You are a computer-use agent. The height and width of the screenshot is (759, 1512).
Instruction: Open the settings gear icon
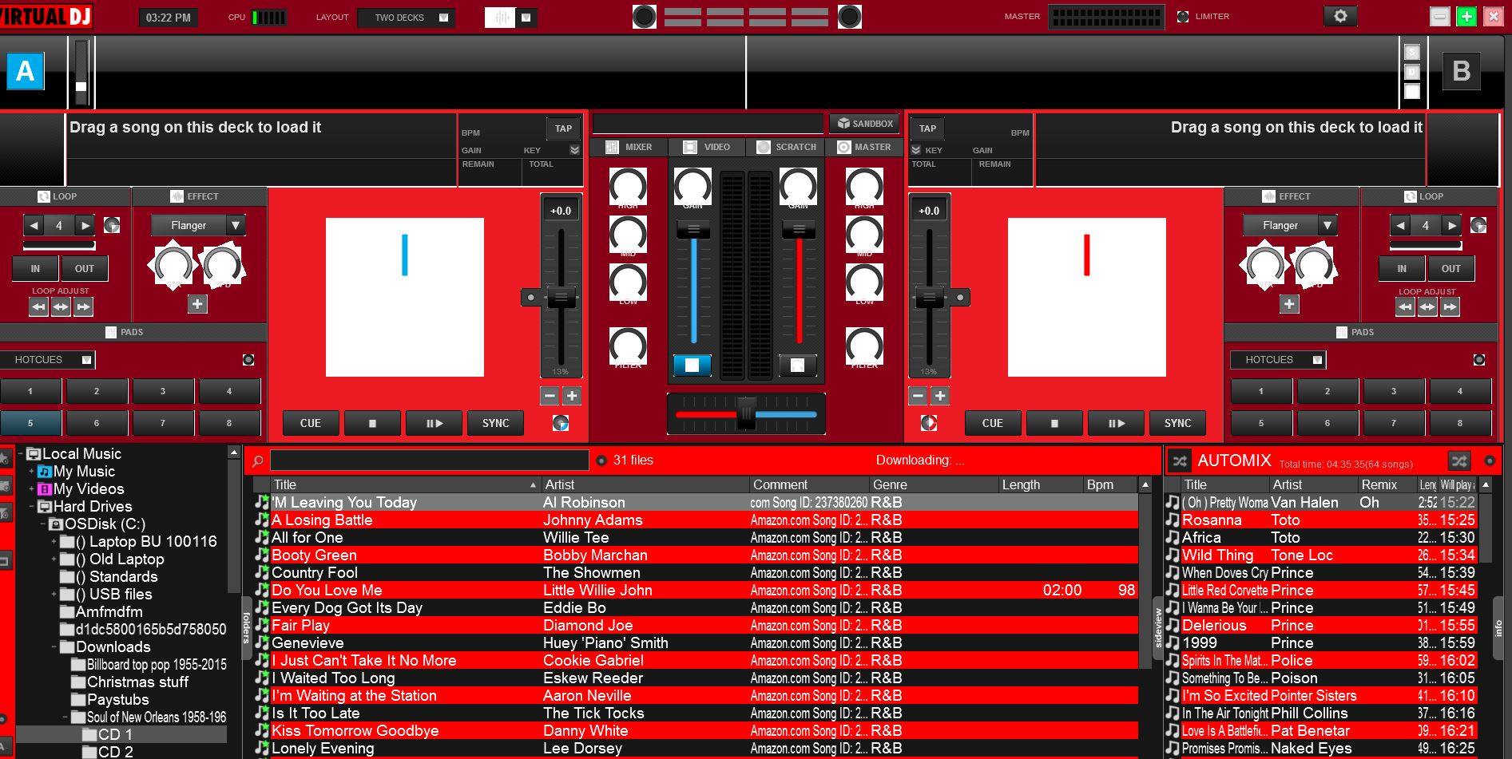coord(1340,16)
